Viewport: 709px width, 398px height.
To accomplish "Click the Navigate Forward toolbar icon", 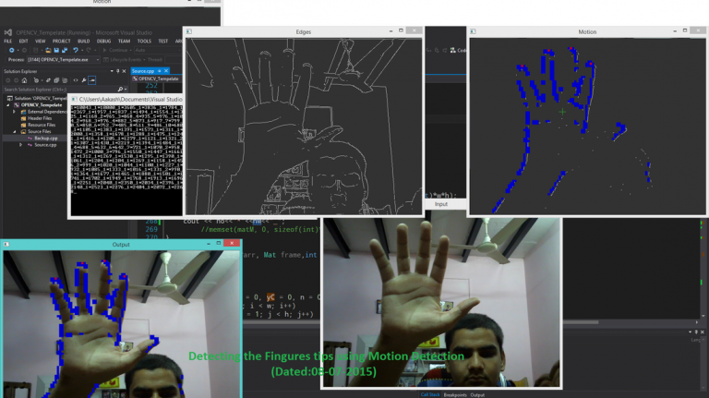I will pos(24,50).
